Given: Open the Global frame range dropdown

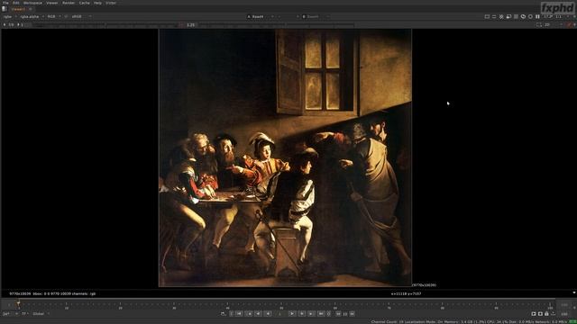Looking at the screenshot, I should click(x=41, y=314).
